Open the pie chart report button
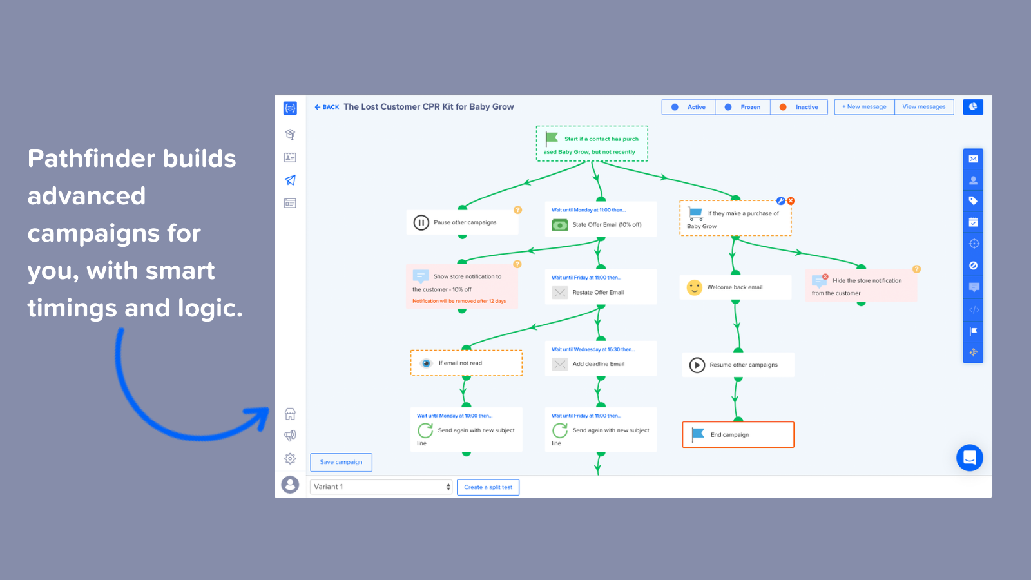 [973, 107]
